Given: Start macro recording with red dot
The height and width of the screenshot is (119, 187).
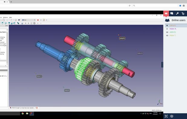Looking at the screenshot, I should (x=38, y=20).
